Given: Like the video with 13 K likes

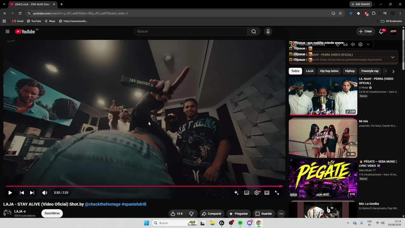Looking at the screenshot, I should point(177,214).
